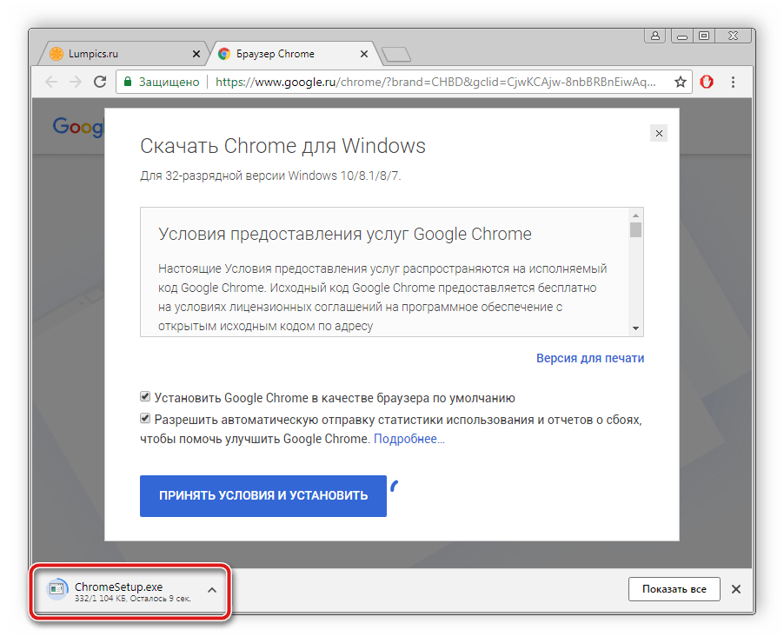Click the 332/1 104 КБ download progress text
This screenshot has width=784, height=643.
pyautogui.click(x=132, y=599)
